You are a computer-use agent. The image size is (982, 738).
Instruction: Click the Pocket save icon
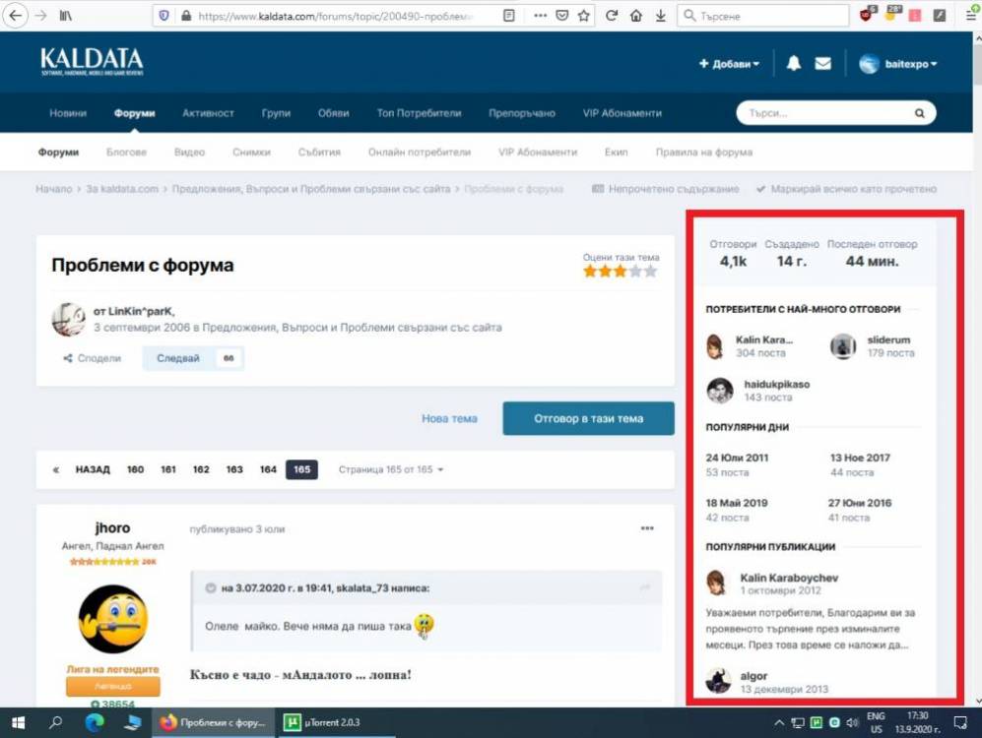pos(562,16)
